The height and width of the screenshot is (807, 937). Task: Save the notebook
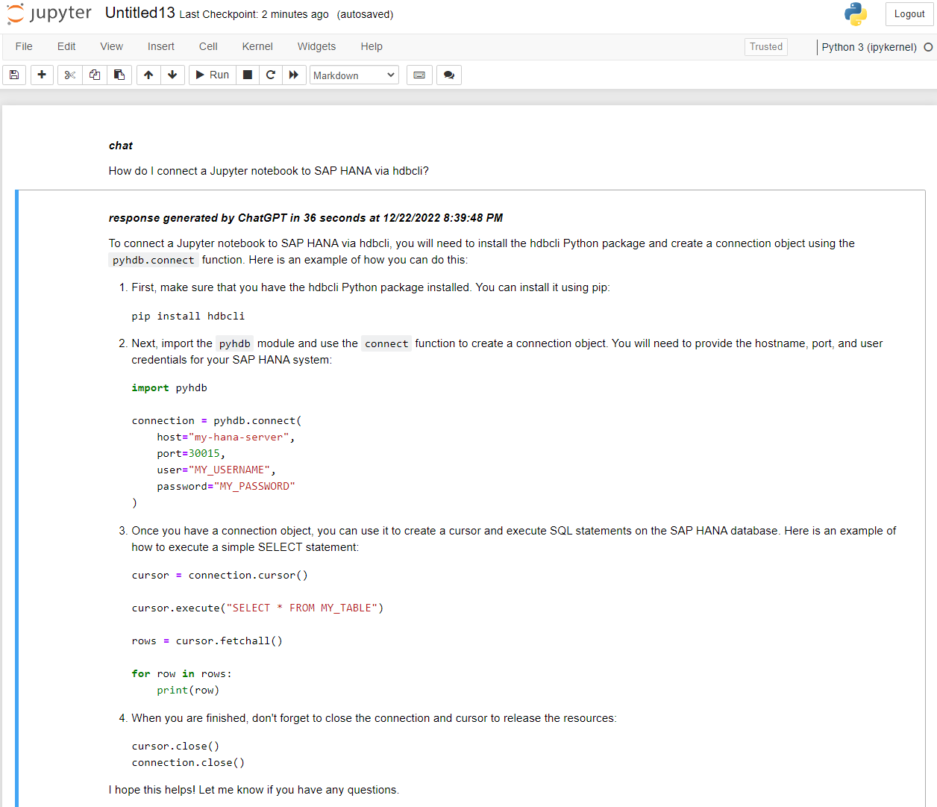13,75
